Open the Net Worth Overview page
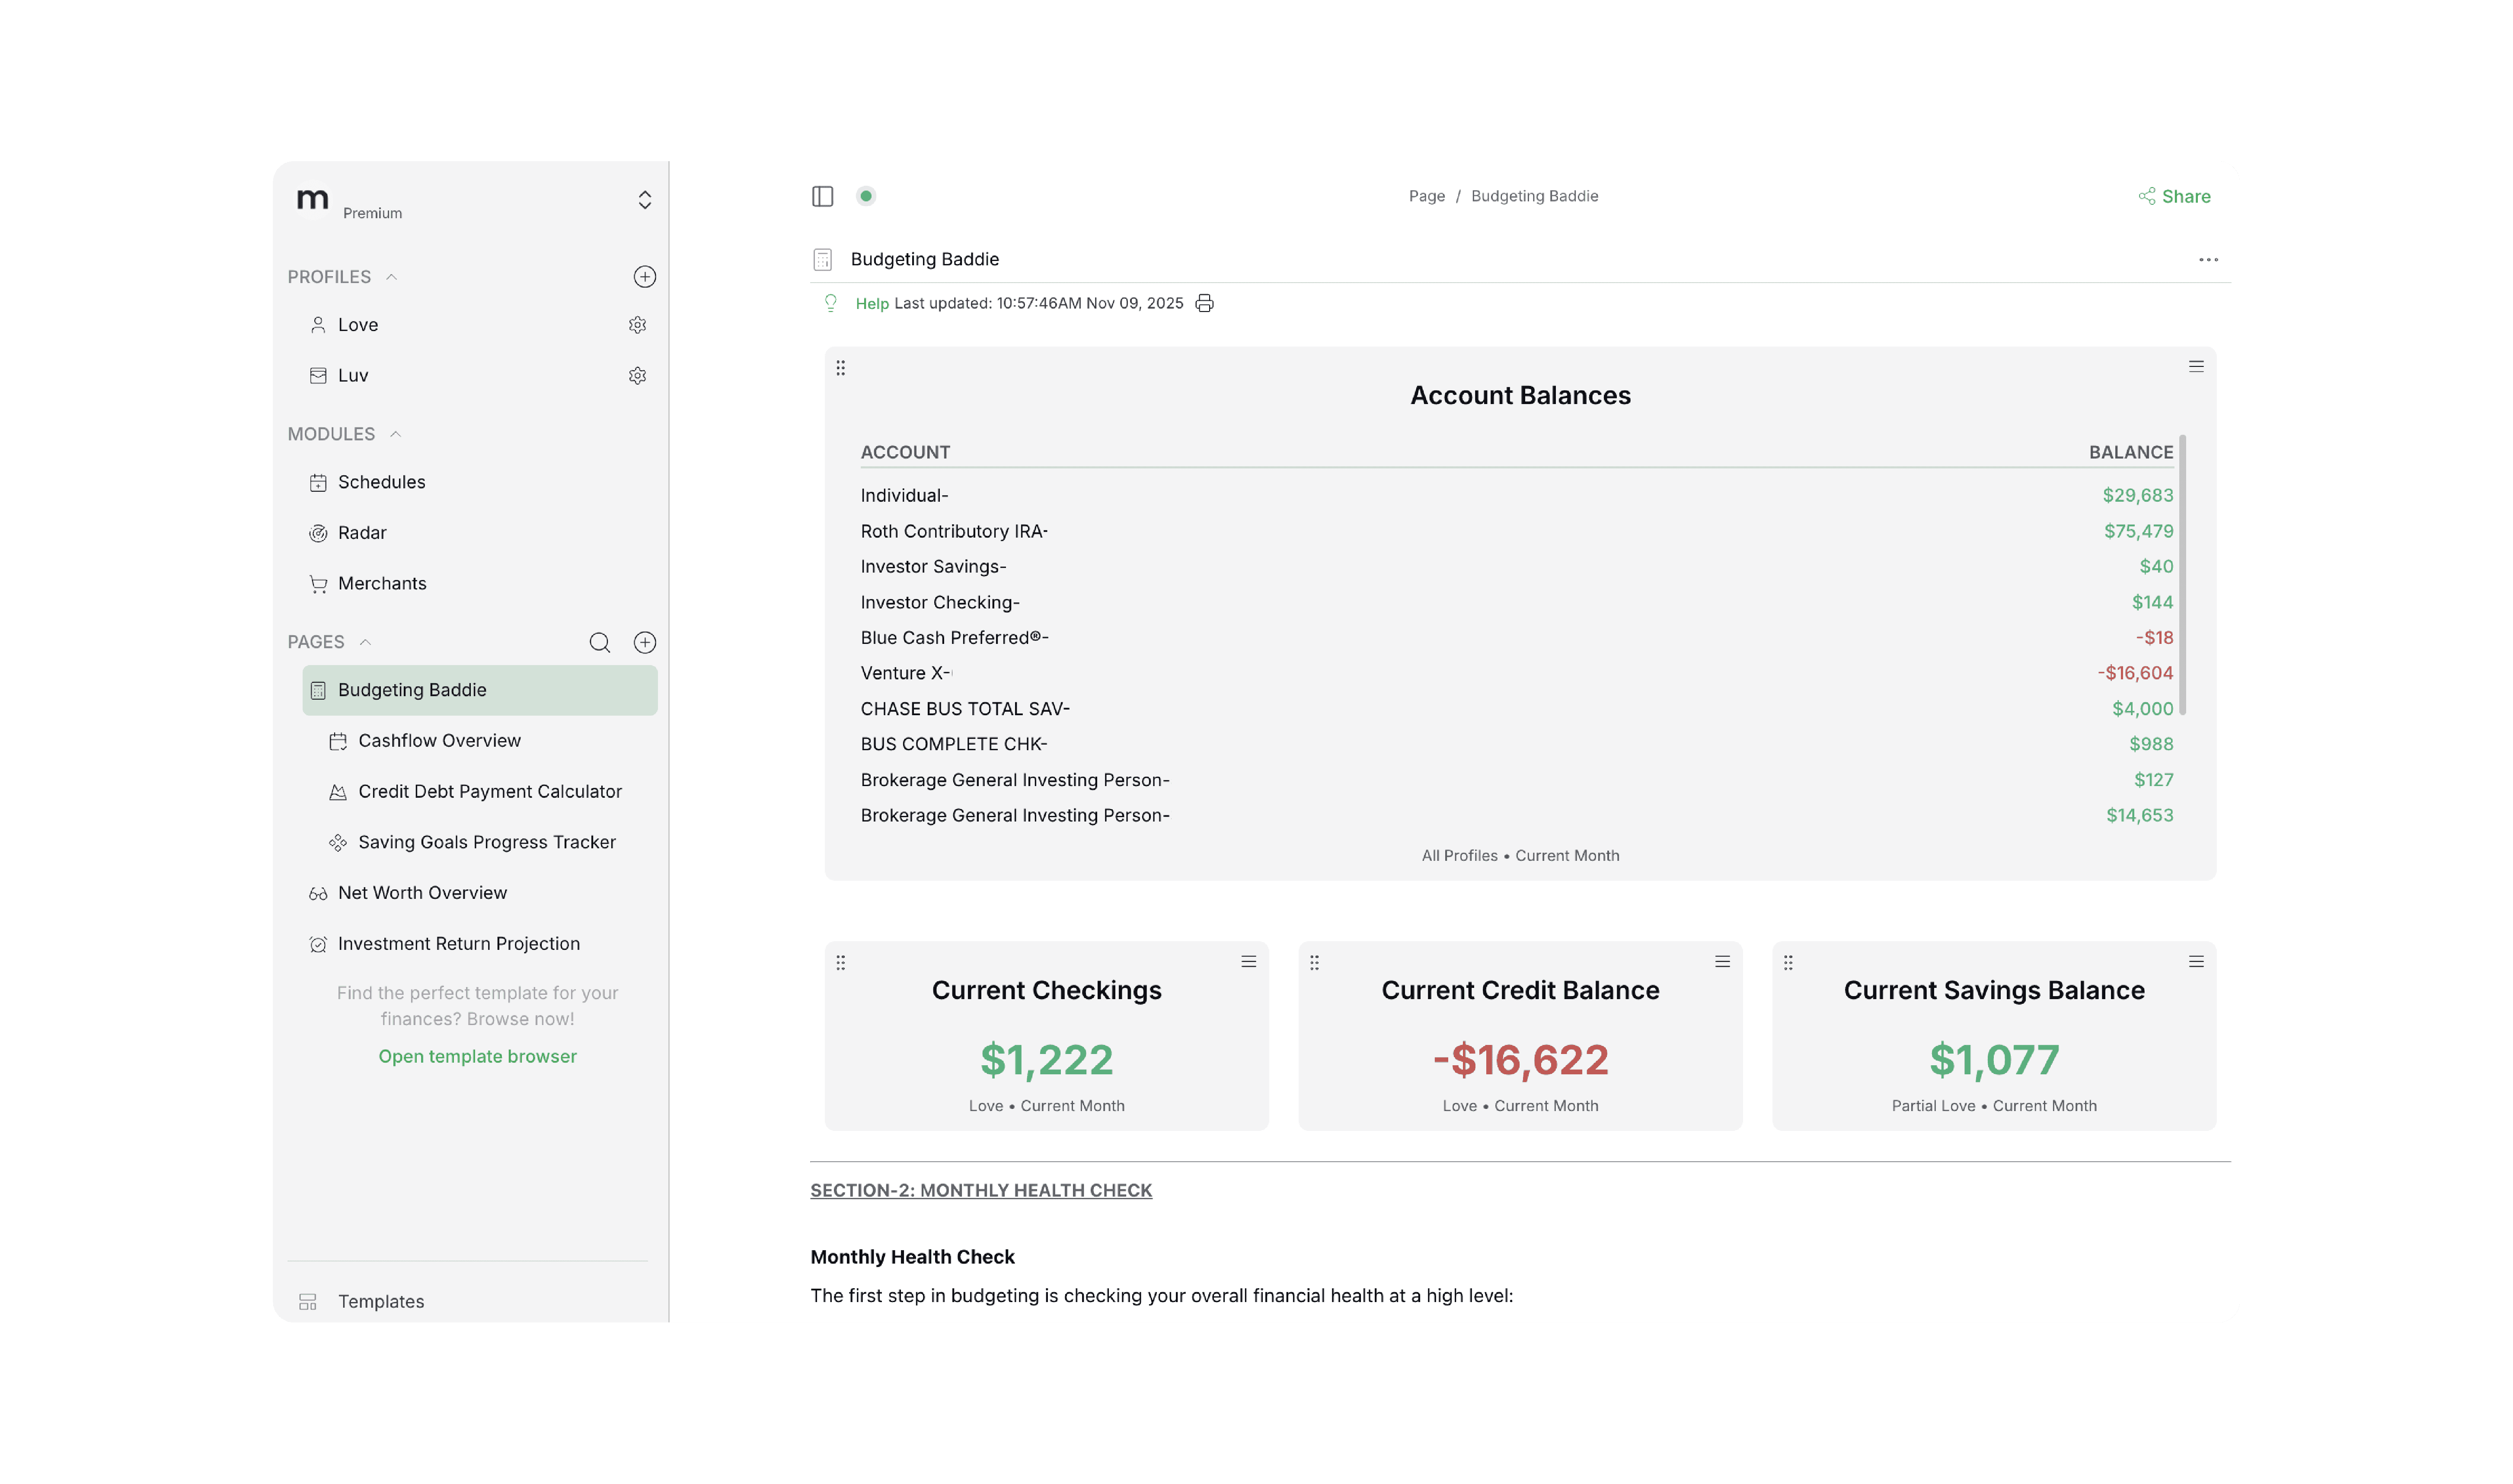The image size is (2513, 1484). 422,893
